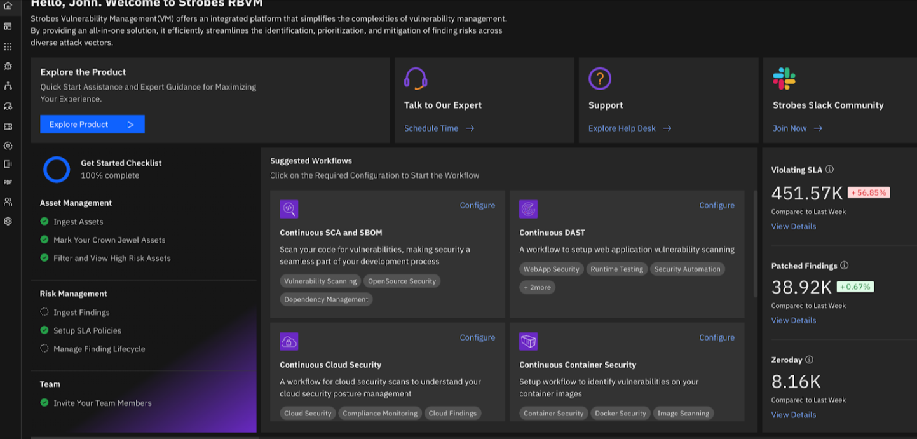This screenshot has height=439, width=917.
Task: Select the Runtime Testing tag
Action: [617, 269]
